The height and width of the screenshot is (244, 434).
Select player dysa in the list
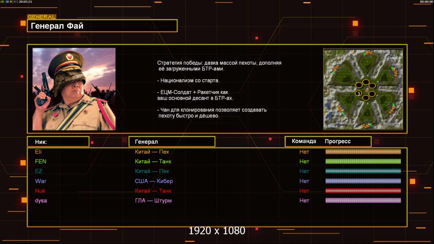tap(41, 200)
